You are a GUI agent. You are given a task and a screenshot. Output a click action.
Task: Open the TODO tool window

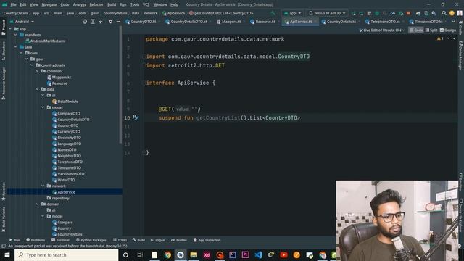pos(120,240)
